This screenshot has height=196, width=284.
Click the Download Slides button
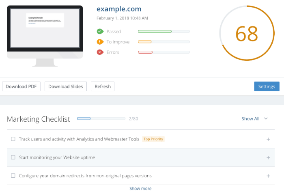[x=65, y=86]
